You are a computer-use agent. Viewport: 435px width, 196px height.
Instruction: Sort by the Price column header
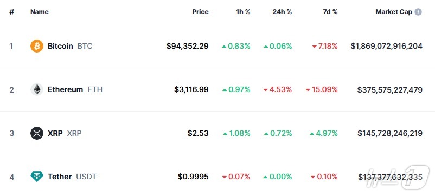click(200, 12)
